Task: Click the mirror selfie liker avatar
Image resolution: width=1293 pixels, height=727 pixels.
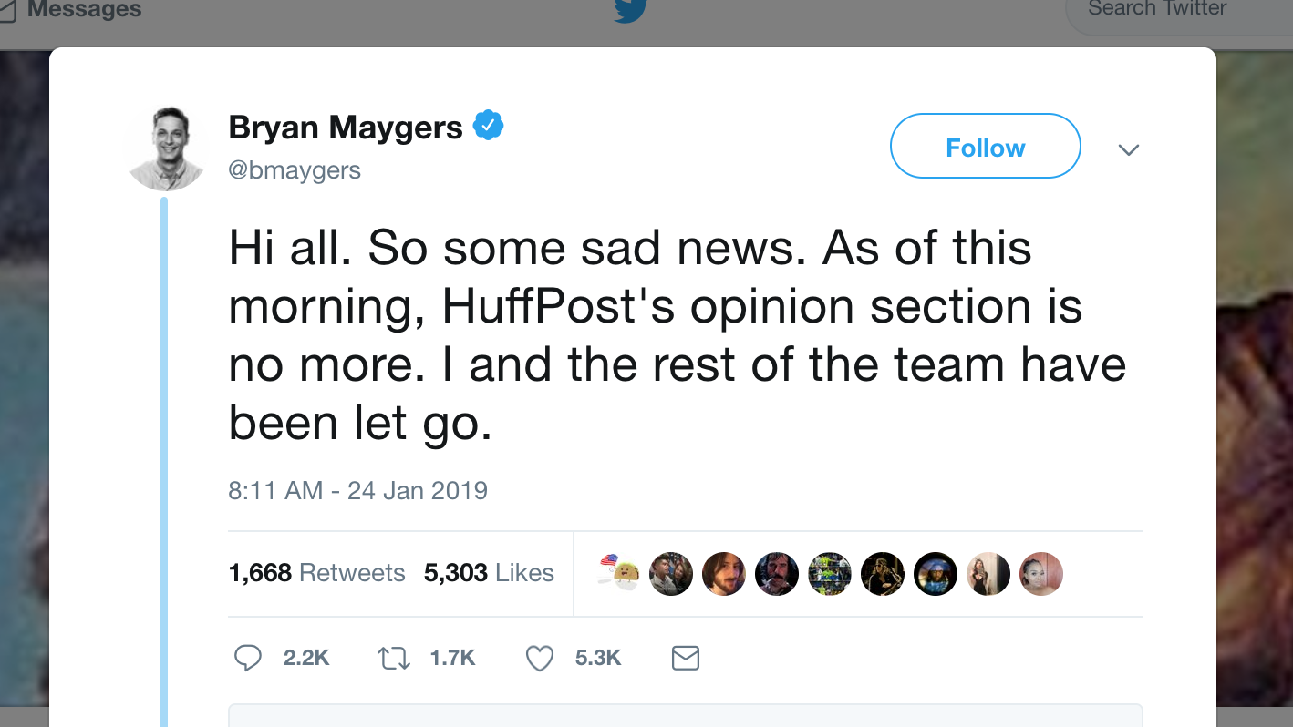Action: (x=988, y=574)
